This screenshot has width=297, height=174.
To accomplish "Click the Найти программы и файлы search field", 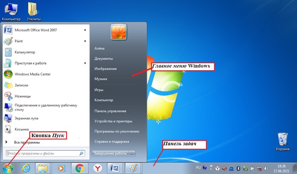I will coord(45,154).
